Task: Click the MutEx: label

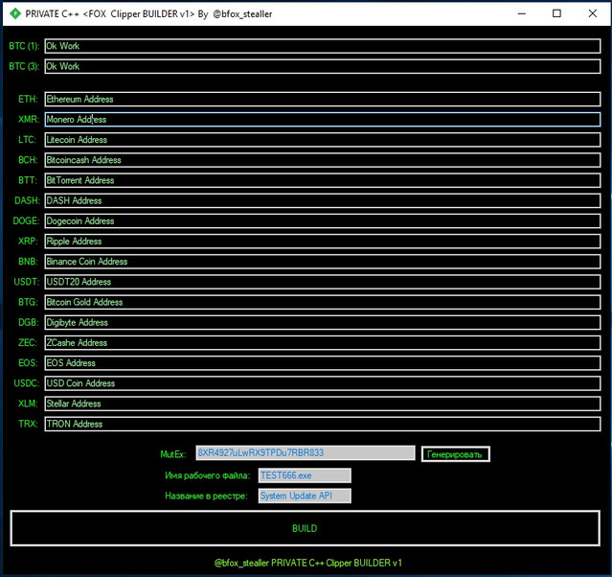Action: point(173,454)
